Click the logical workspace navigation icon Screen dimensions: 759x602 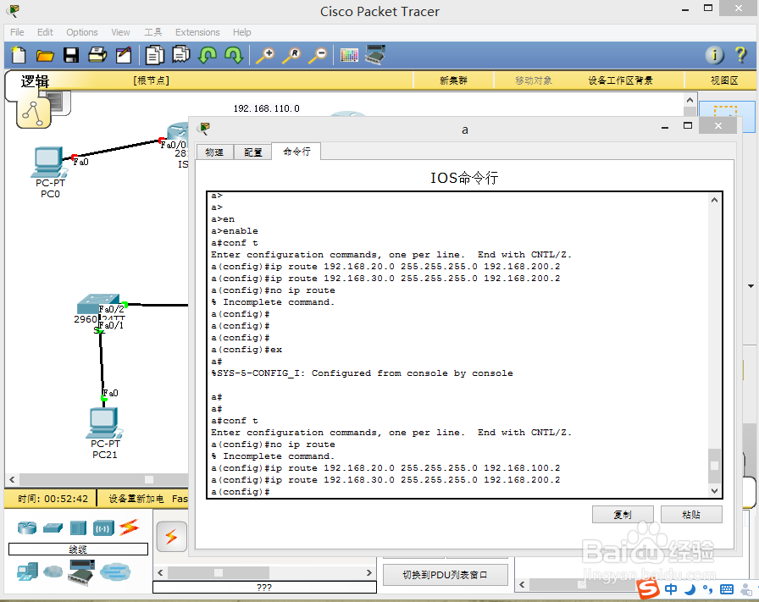coord(33,114)
